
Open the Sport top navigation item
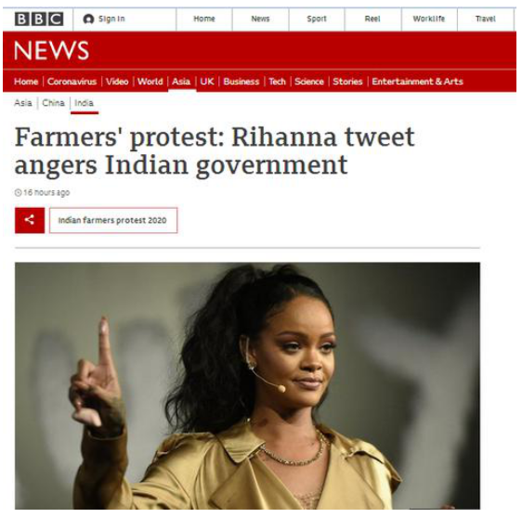(316, 19)
